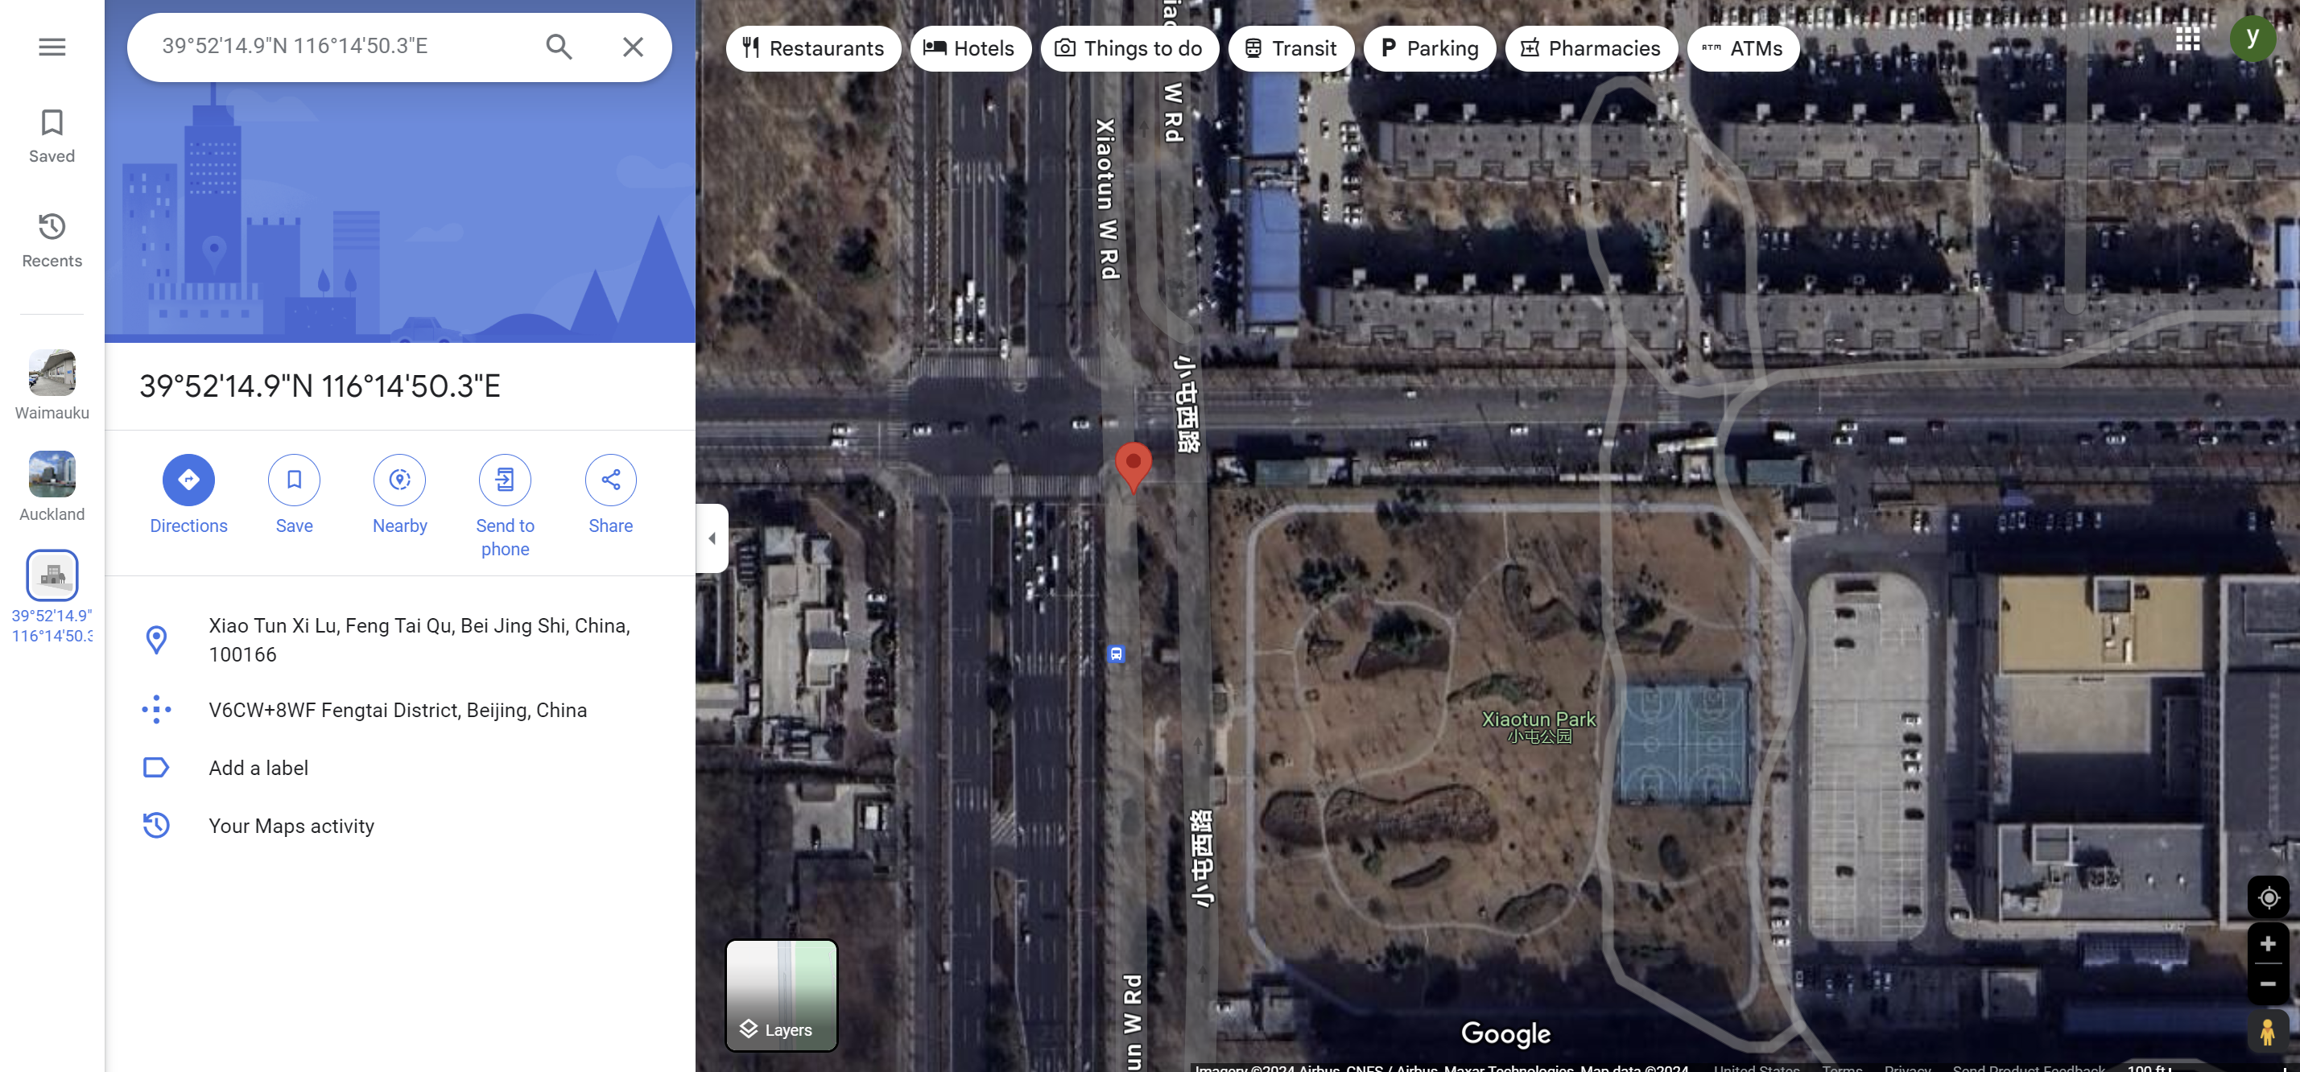Show Pharmacies on the map
The height and width of the screenshot is (1072, 2300).
pos(1590,48)
